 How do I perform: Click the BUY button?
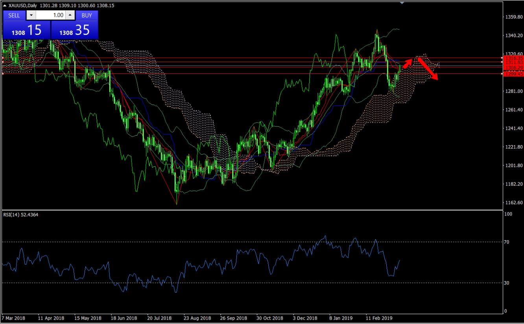coord(87,15)
